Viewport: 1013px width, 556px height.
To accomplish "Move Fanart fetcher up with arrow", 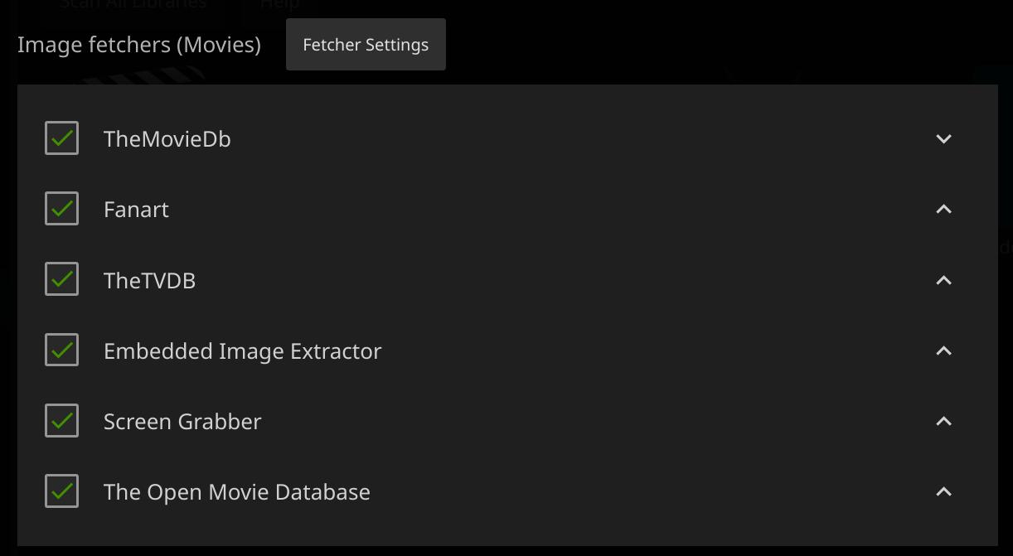I will 943,210.
